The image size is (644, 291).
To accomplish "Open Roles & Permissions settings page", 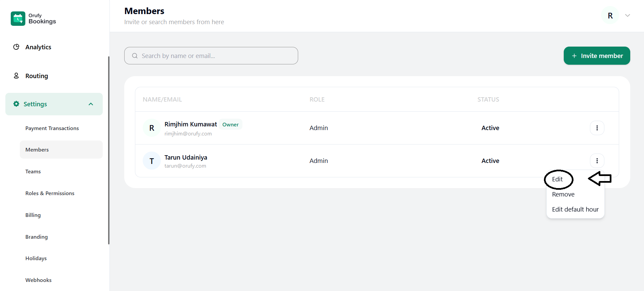I will (50, 193).
